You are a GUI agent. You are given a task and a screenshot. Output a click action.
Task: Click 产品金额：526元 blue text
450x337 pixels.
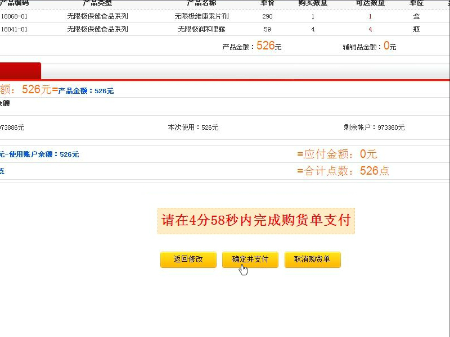(x=86, y=91)
